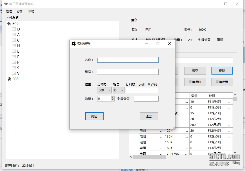Click the 120K model cell
Image resolution: width=245 pixels, height=171 pixels.
(x=177, y=130)
